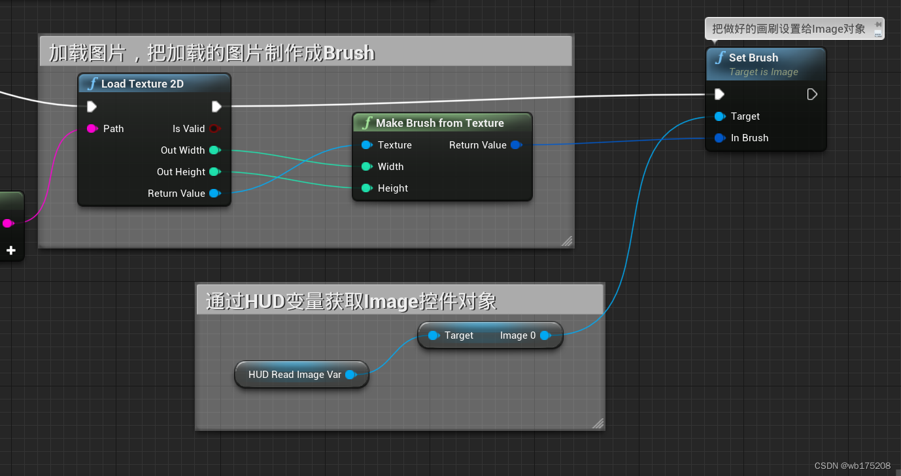Click function icon on Make Brush from Texture
Screen dimensions: 901x476
(367, 123)
